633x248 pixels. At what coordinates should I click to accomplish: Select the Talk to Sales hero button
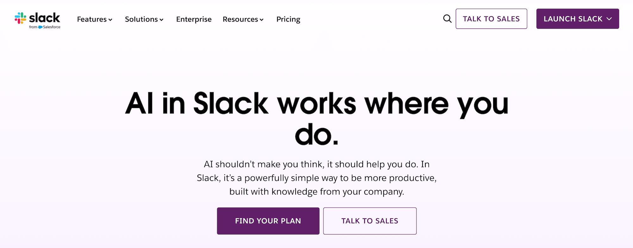pos(370,221)
